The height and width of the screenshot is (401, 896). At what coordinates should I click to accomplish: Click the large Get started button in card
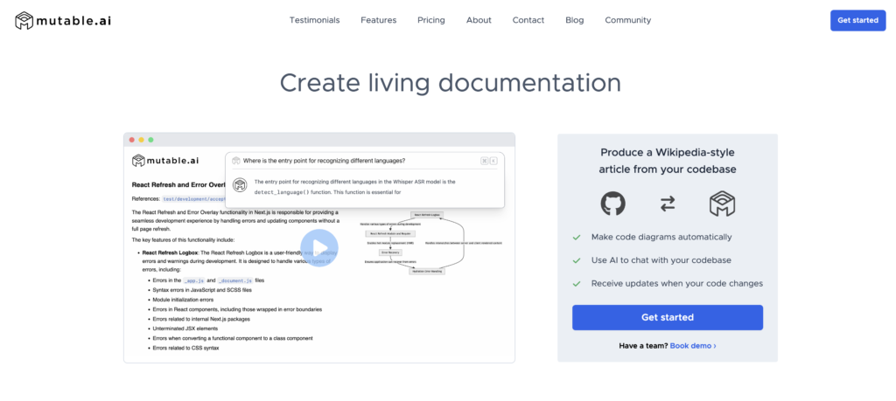[668, 317]
